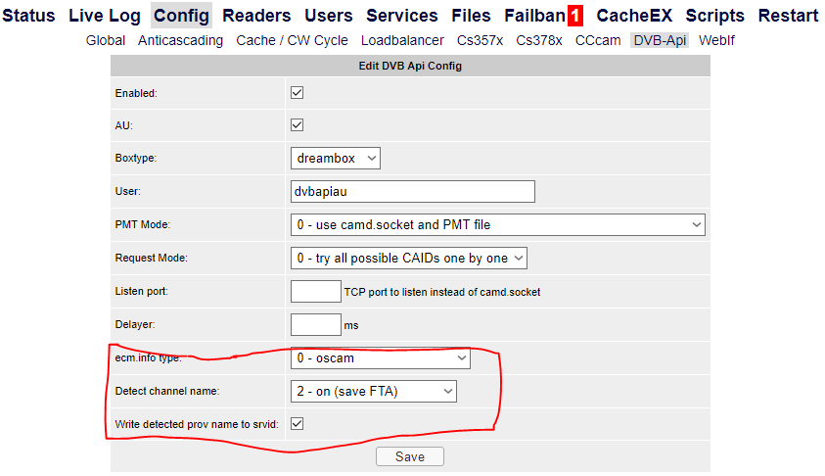Open the Live Log page

pyautogui.click(x=105, y=16)
